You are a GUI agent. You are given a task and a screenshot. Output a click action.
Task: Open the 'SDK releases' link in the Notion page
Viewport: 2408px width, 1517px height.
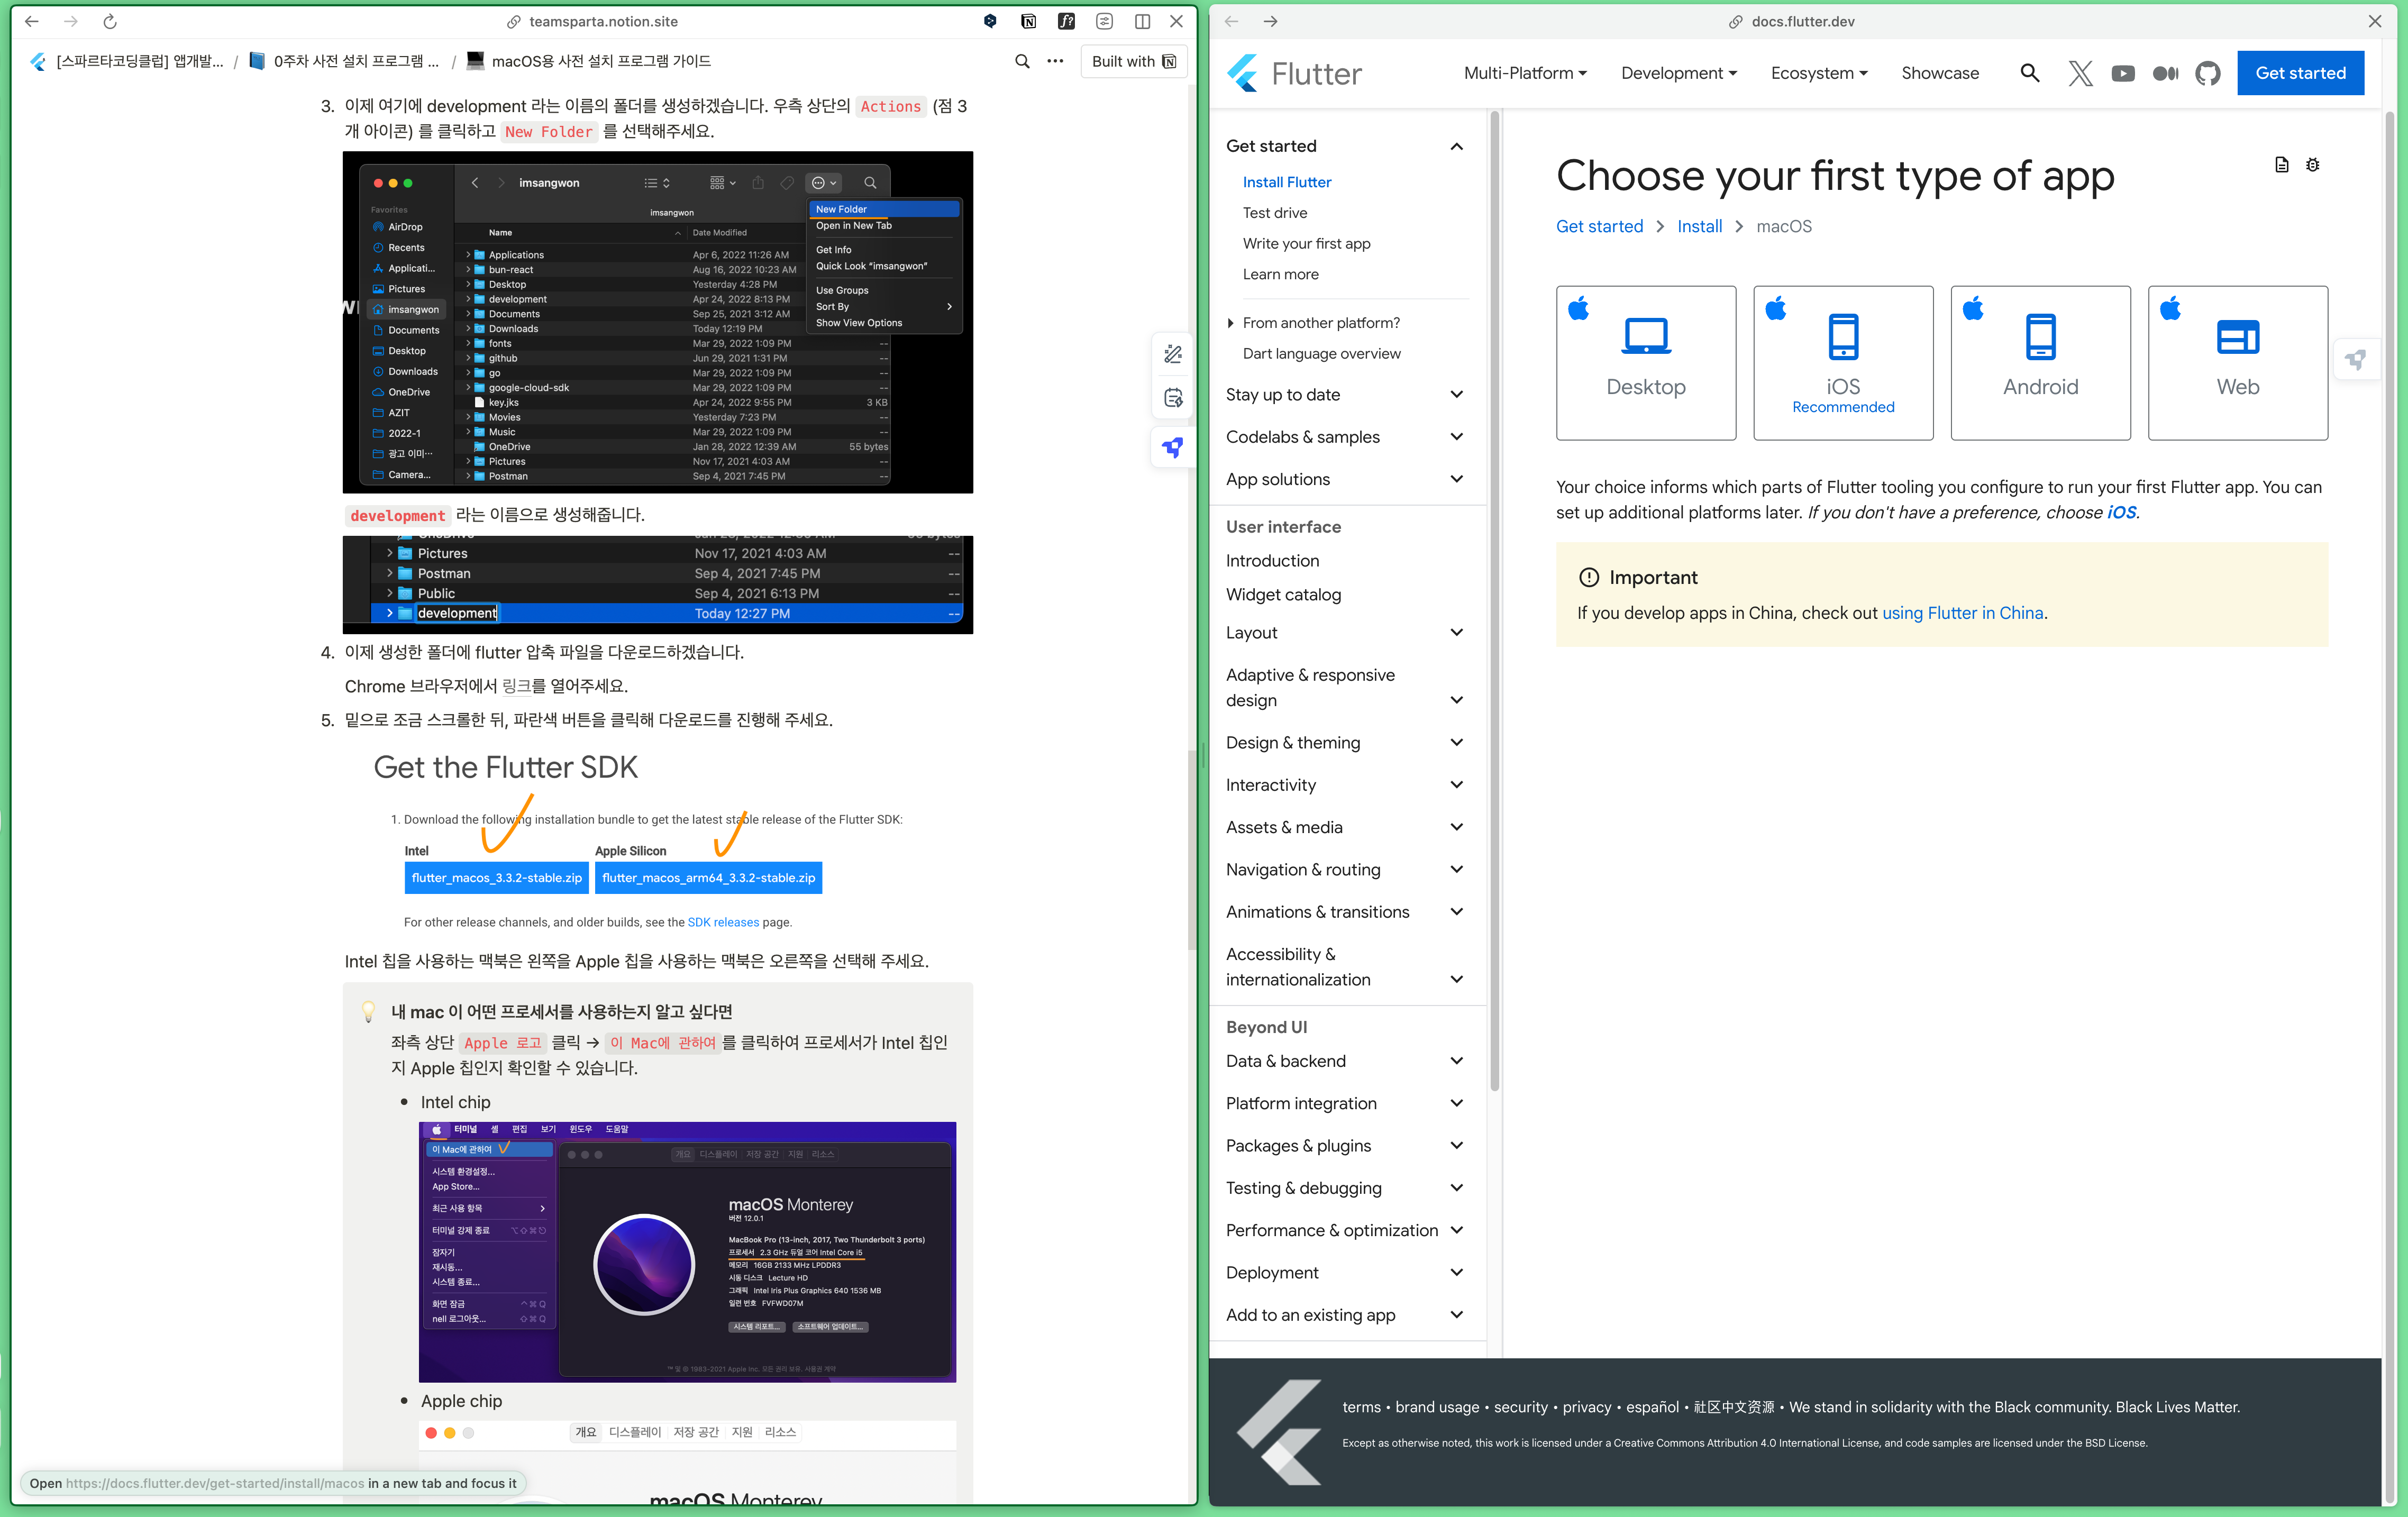723,922
